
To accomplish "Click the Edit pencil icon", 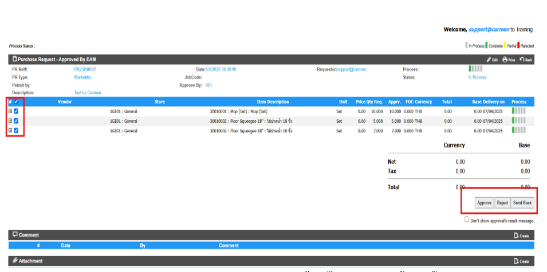I will click(x=489, y=59).
